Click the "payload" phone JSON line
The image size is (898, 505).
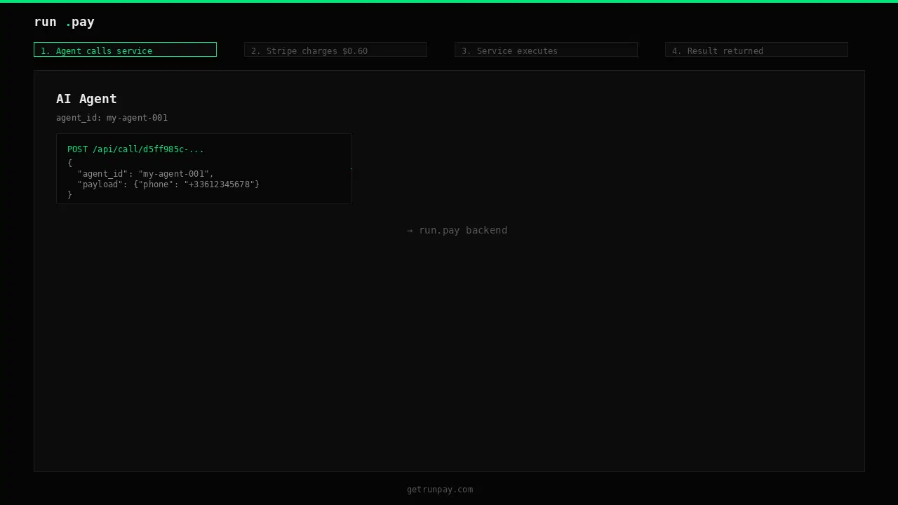tap(168, 184)
